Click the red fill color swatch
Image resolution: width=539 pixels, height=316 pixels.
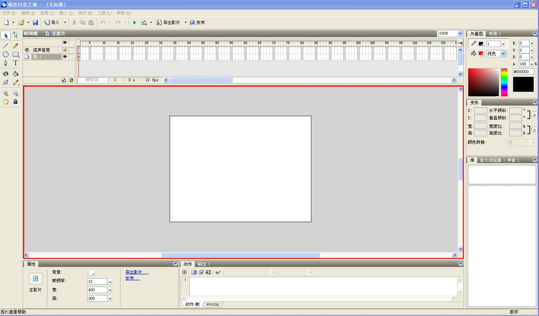[481, 53]
